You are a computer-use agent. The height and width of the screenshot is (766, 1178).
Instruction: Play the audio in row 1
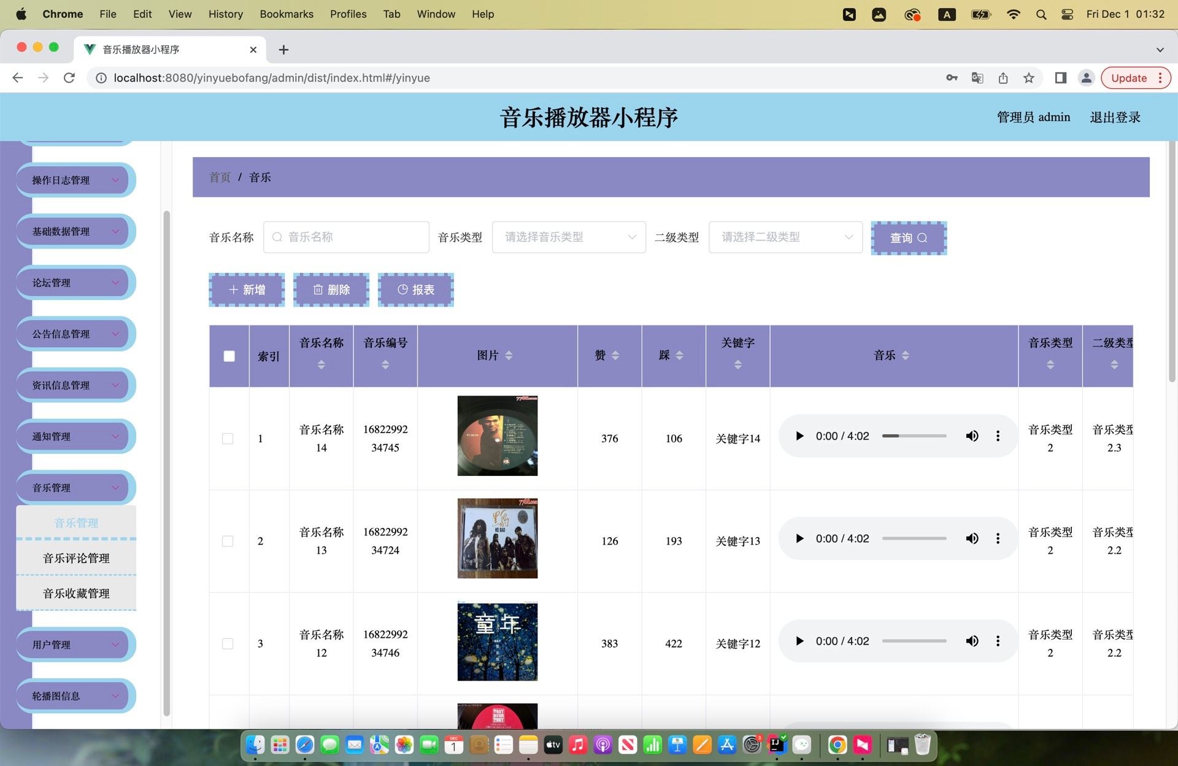[x=799, y=436]
